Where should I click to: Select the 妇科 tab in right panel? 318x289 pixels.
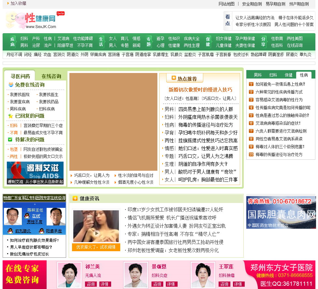[x=273, y=75]
